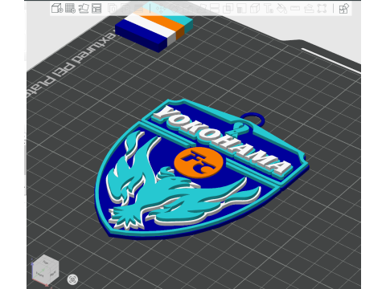Image resolution: width=386 pixels, height=289 pixels.
Task: Open the Assembly view icon
Action: (344, 9)
